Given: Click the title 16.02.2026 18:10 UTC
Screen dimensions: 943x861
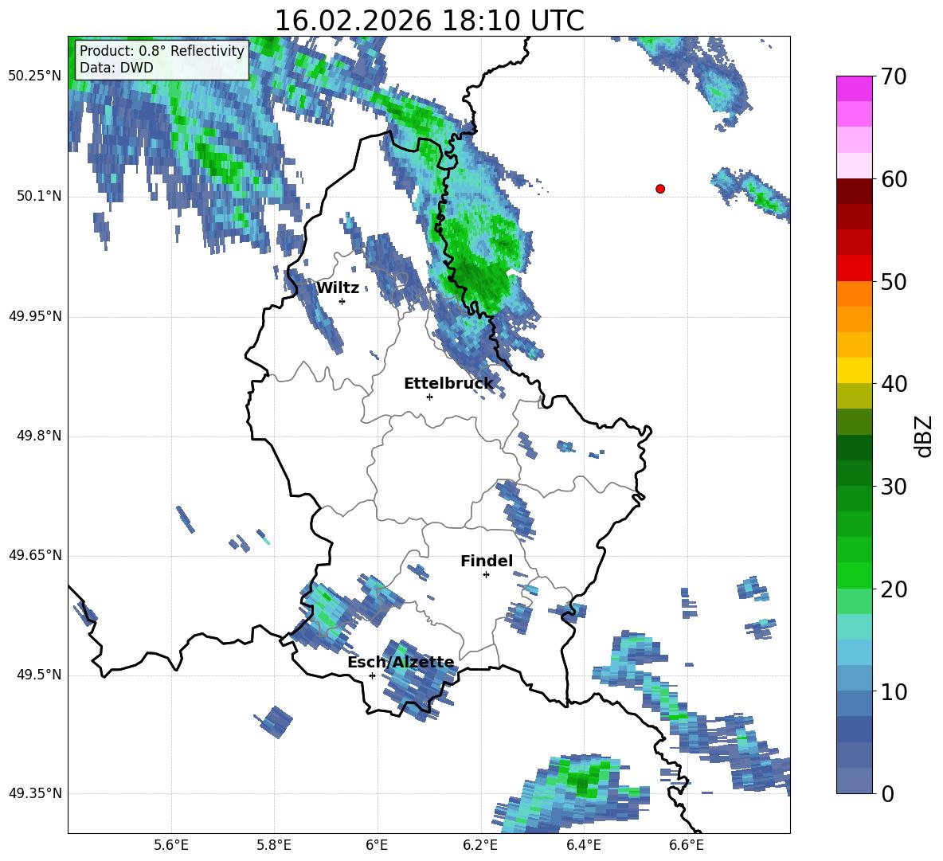Looking at the screenshot, I should pos(429,21).
